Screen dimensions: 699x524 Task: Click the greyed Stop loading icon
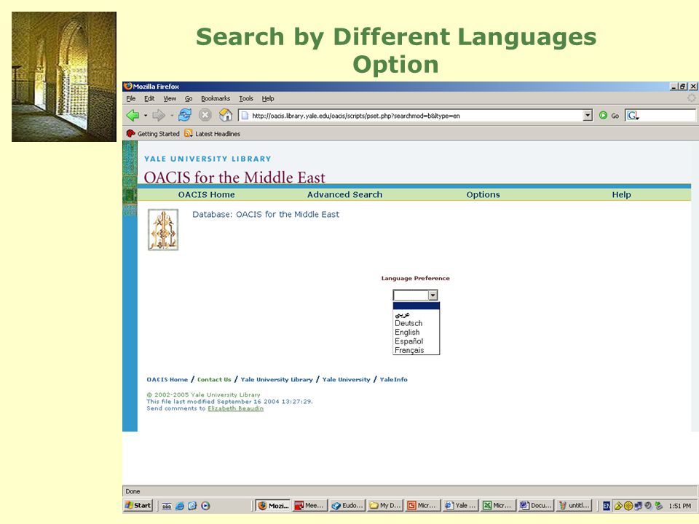205,116
